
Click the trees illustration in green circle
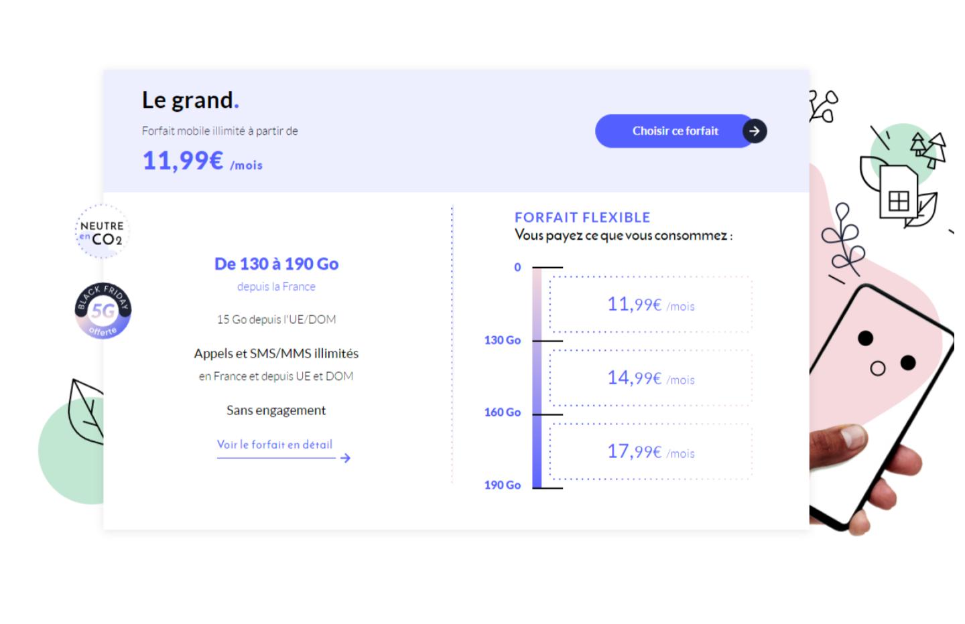tap(928, 150)
